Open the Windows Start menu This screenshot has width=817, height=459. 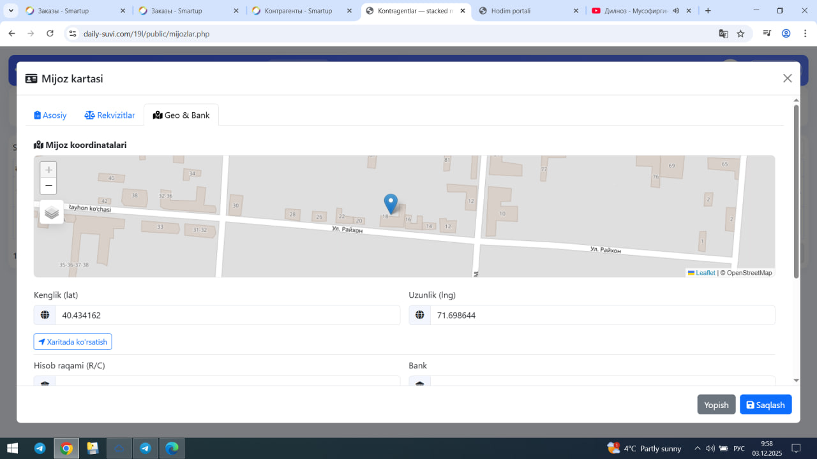tap(12, 448)
